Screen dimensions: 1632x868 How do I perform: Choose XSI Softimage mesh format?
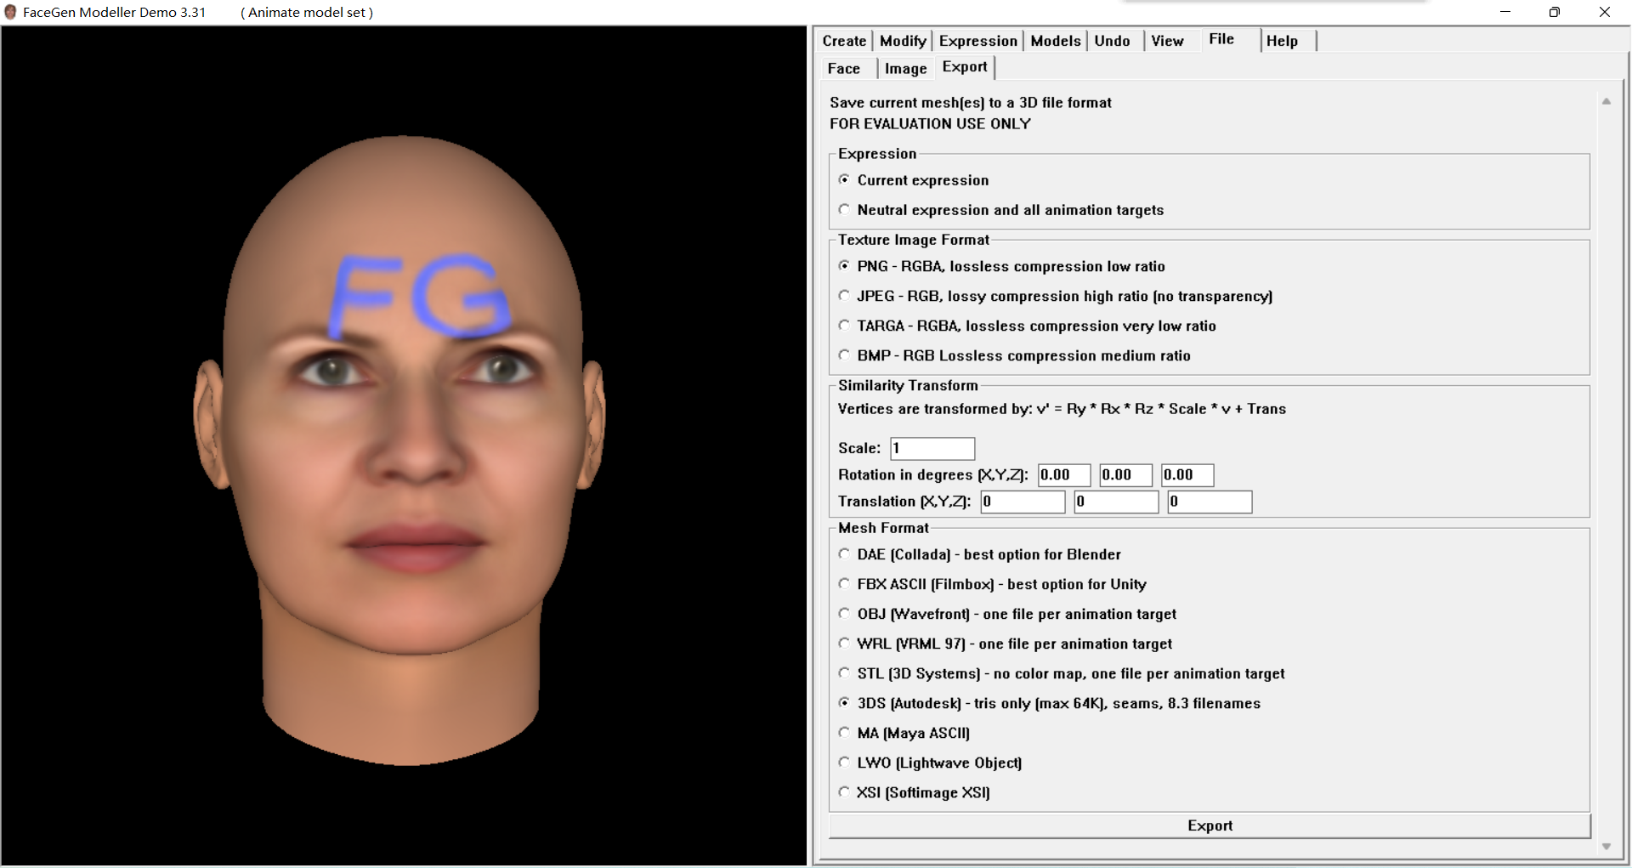pyautogui.click(x=914, y=792)
